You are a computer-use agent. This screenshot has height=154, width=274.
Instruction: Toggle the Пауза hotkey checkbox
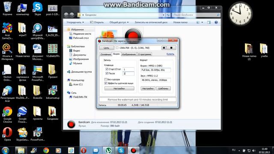[x=107, y=73]
